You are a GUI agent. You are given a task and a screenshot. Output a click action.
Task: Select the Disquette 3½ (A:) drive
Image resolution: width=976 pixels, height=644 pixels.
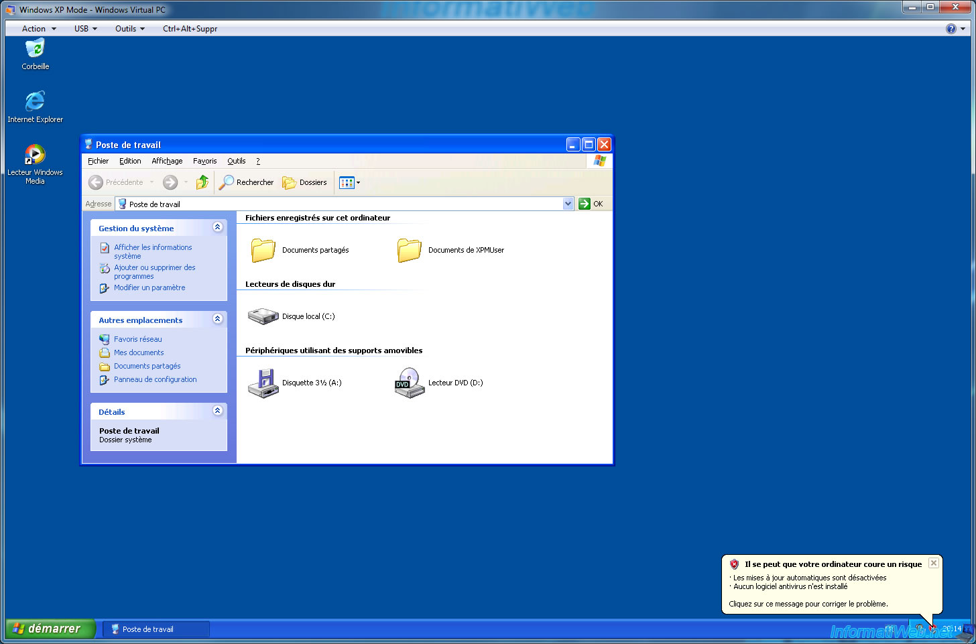294,383
